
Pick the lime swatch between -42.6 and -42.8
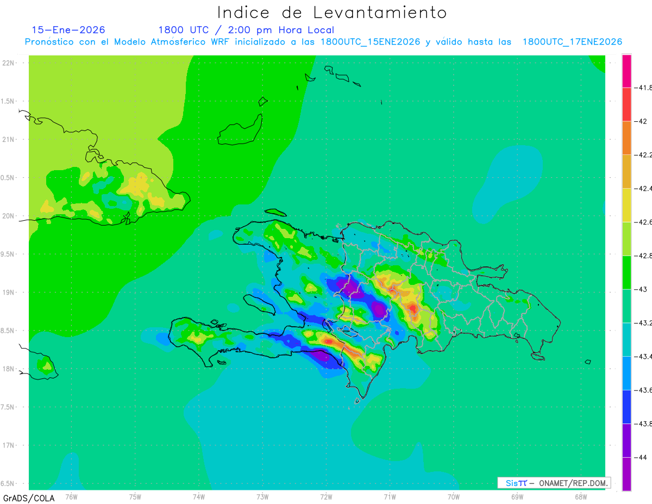[626, 239]
